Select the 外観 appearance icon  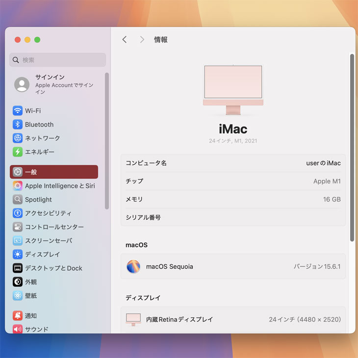coord(18,282)
